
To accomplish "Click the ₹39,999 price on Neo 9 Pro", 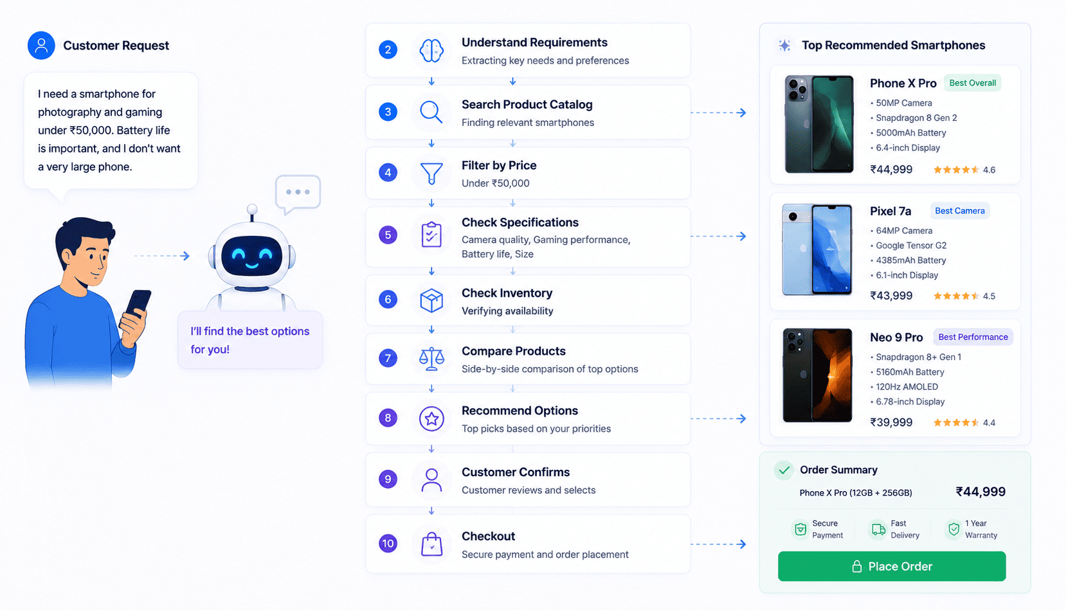I will pos(891,422).
